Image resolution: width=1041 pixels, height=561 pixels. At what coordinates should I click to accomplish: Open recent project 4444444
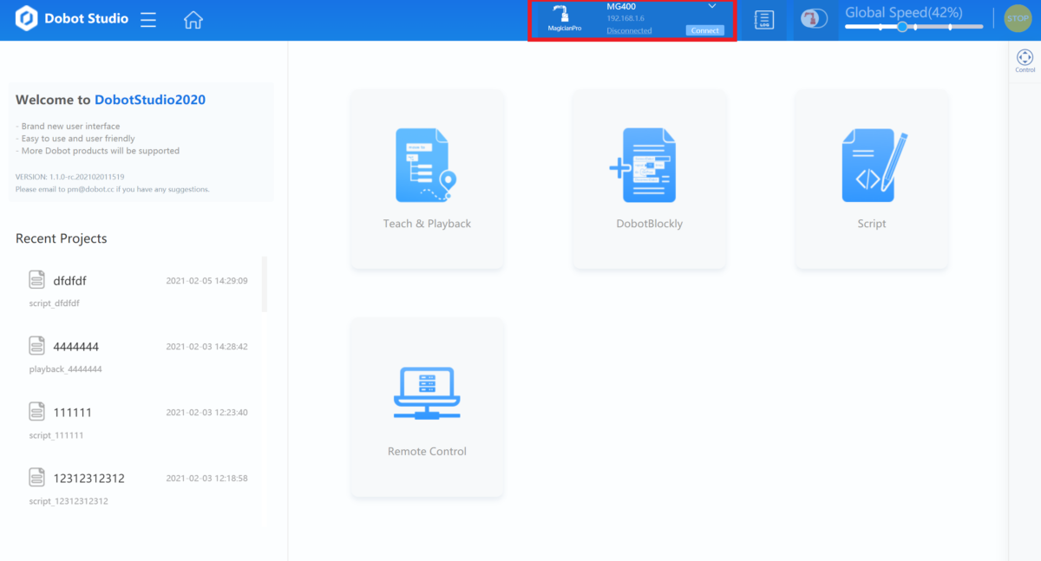[x=75, y=347]
